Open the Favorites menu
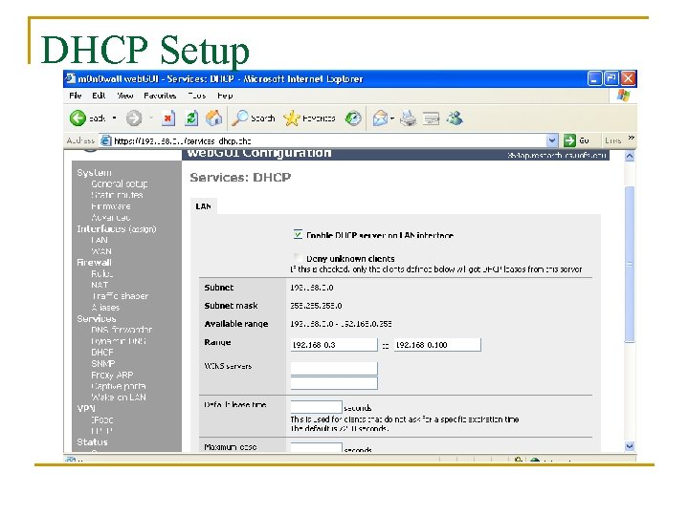 click(x=160, y=96)
